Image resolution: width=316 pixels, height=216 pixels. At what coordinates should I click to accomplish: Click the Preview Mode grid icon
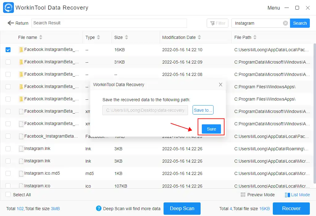(x=243, y=195)
